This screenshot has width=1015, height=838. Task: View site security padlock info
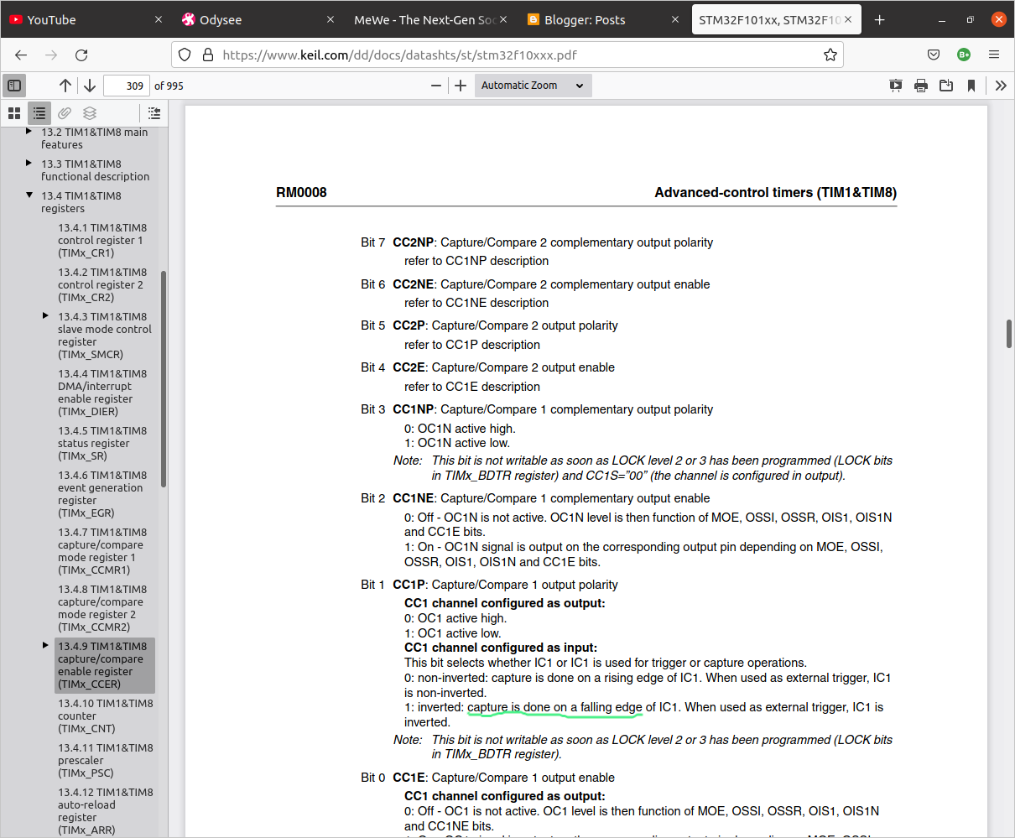coord(208,55)
